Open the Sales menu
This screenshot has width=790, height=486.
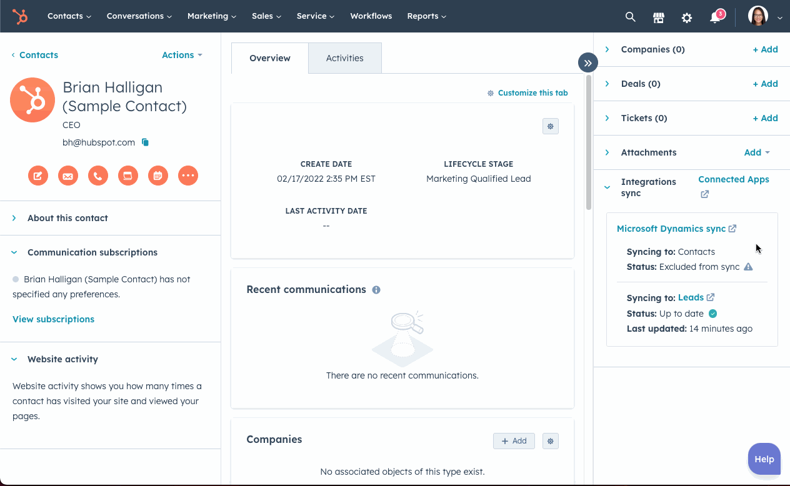tap(266, 16)
